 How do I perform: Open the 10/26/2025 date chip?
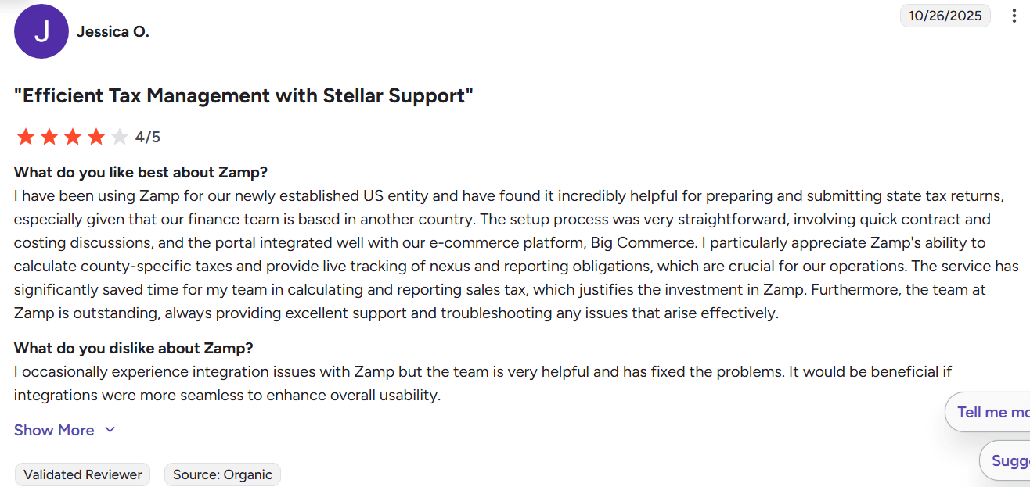tap(945, 15)
